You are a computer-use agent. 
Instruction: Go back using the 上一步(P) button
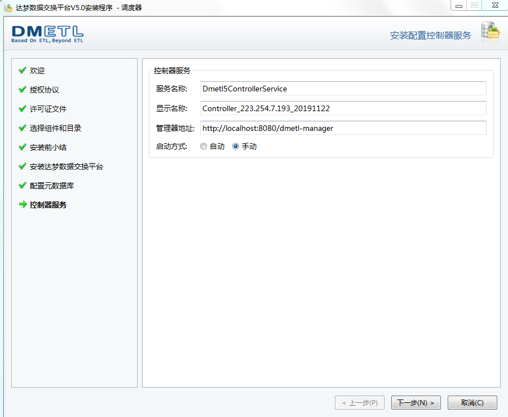pyautogui.click(x=360, y=403)
